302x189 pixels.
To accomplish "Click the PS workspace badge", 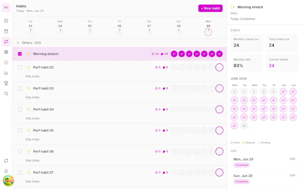I will click(6, 8).
